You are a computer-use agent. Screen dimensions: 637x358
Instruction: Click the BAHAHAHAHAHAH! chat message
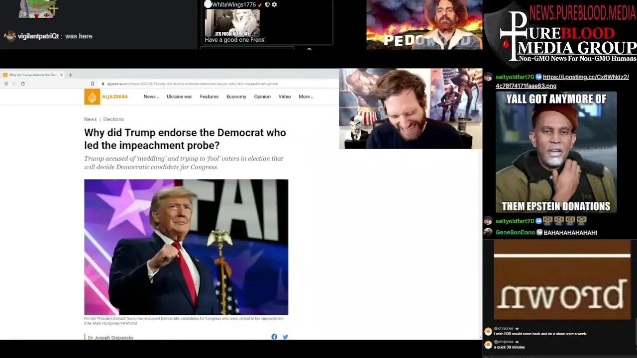coord(570,232)
